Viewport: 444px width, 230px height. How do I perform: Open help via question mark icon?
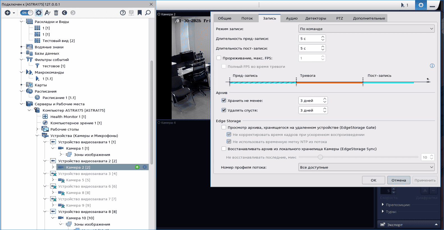coord(123,13)
